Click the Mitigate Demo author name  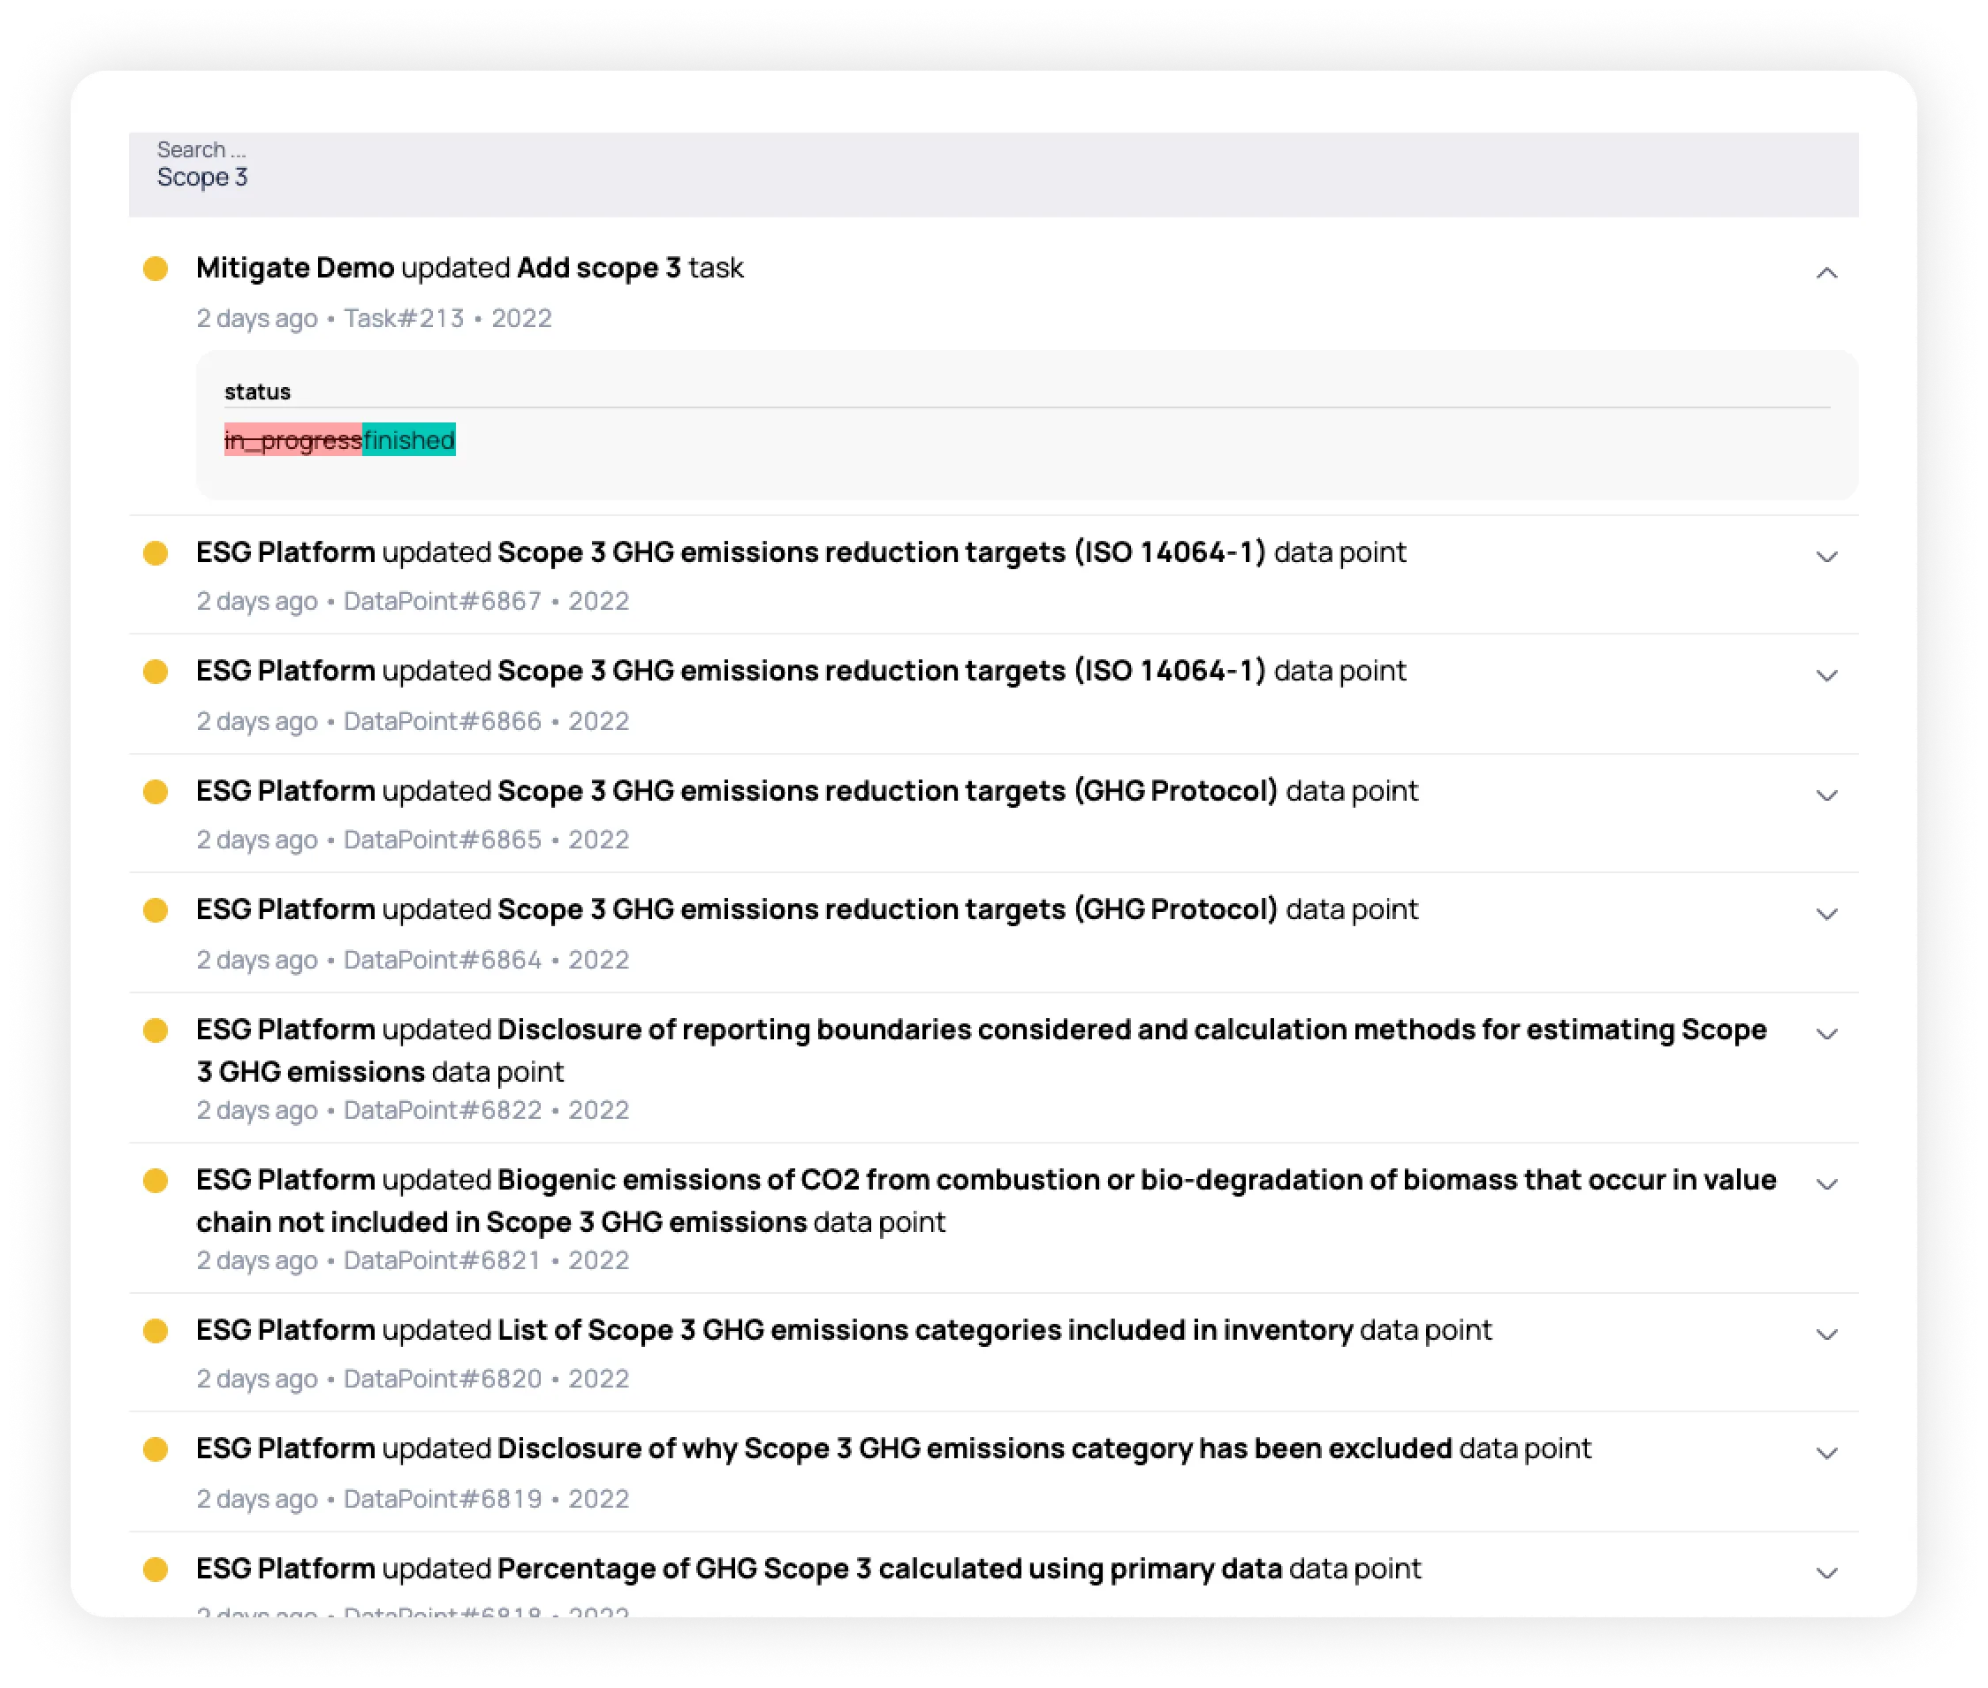(294, 268)
